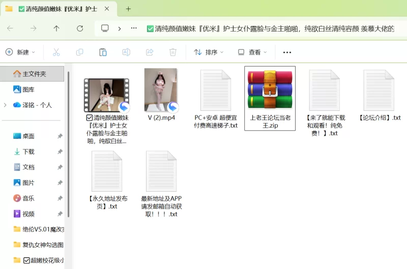Open the 排序 (Sort) dropdown menu
This screenshot has height=269, width=407.
click(x=209, y=52)
